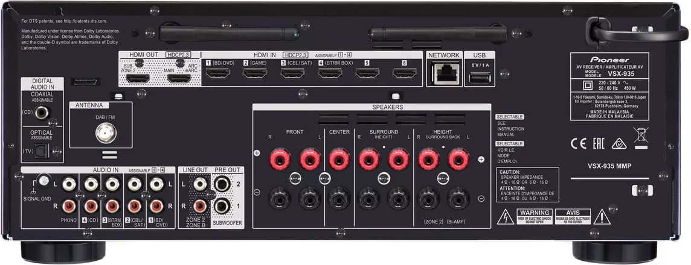Viewport: 691px width, 265px height.
Task: Select the HDMI IN 2 (GAME) port
Action: (x=255, y=73)
